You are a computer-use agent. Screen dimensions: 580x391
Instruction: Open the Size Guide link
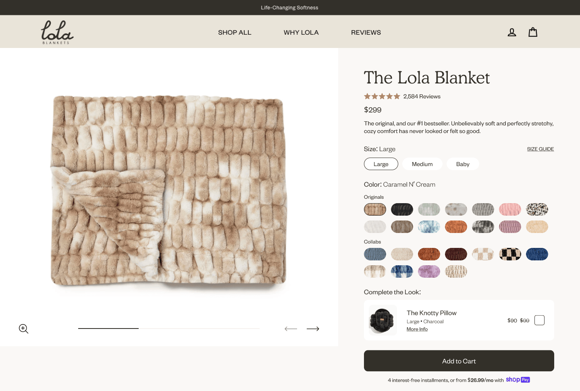pos(540,149)
